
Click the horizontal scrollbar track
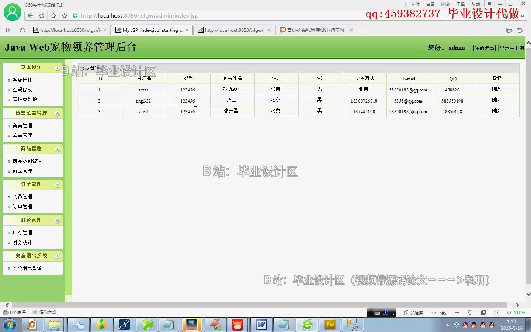263,305
